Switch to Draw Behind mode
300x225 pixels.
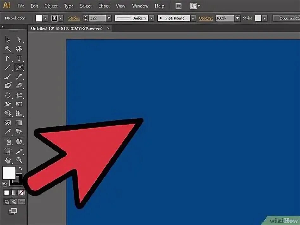[14, 202]
